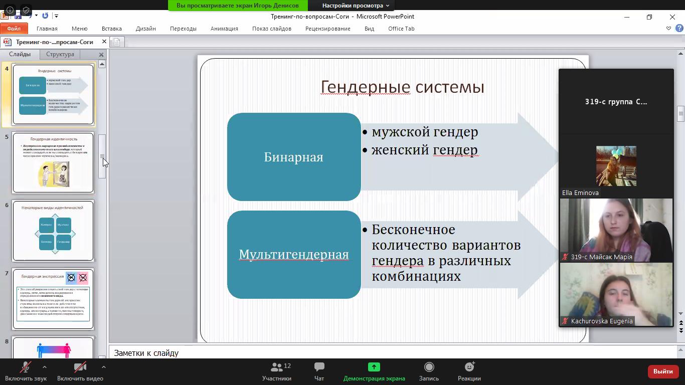Open the Реакции reactions picker
The image size is (685, 385).
pyautogui.click(x=469, y=371)
